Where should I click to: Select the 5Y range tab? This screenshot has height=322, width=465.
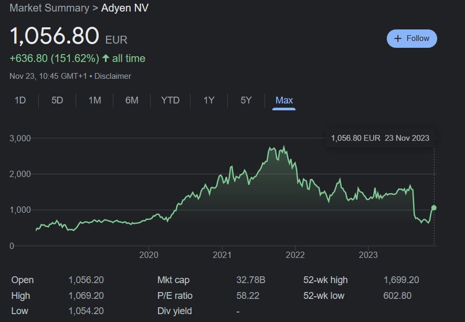pyautogui.click(x=246, y=100)
